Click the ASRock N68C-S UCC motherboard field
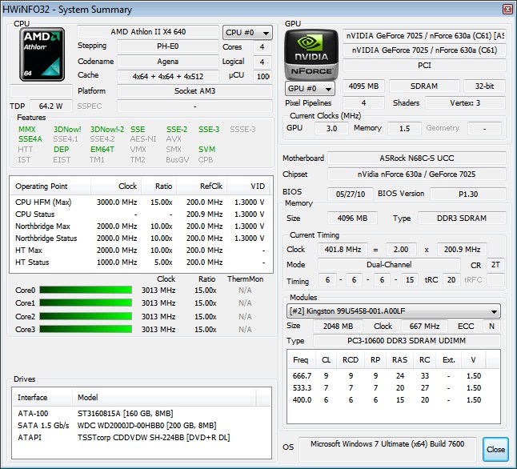Screen dimensions: 517x469 tap(416, 158)
